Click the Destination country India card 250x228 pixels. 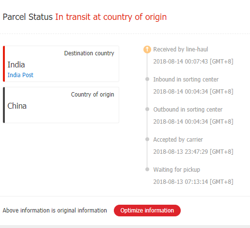pyautogui.click(x=61, y=64)
